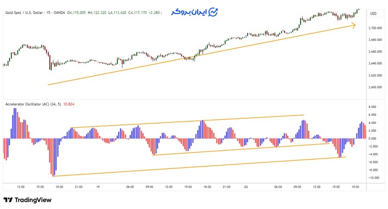Click the date marker 19 on time axis
Image resolution: width=388 pixels, height=209 pixels.
pyautogui.click(x=98, y=187)
